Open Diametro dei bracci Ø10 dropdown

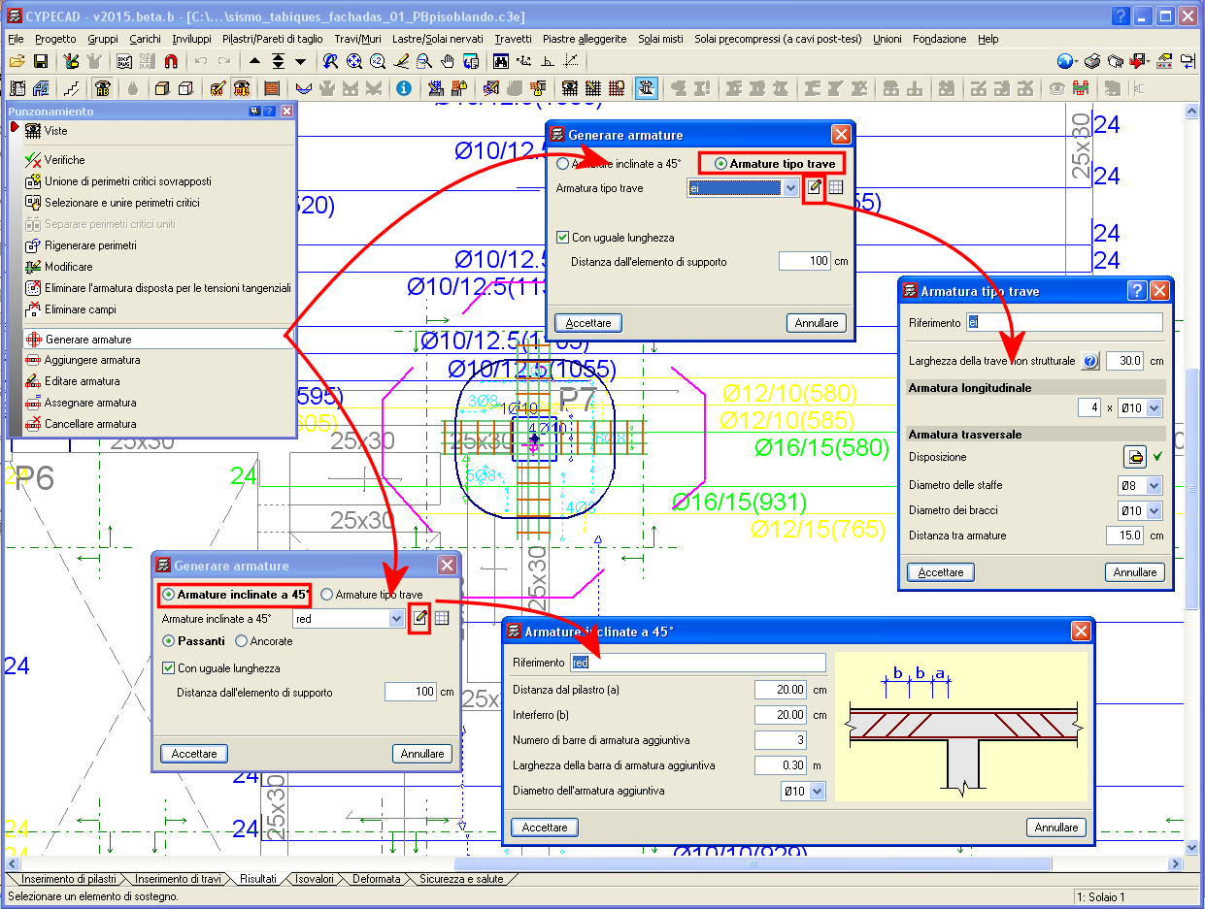[x=1154, y=510]
